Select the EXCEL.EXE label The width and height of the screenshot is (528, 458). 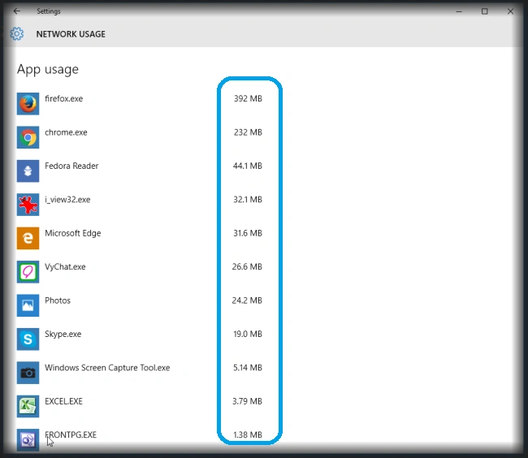63,401
